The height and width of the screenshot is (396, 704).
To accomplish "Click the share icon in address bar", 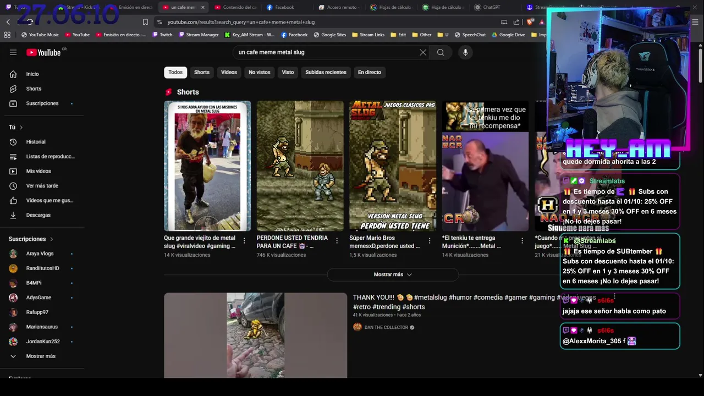I will click(x=516, y=22).
